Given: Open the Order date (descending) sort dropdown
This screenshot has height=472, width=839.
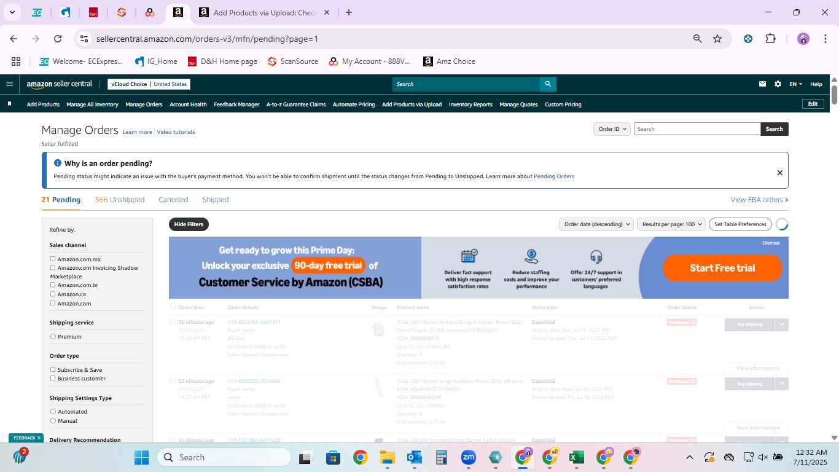Looking at the screenshot, I should [596, 224].
